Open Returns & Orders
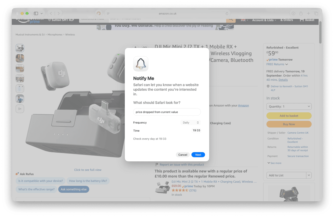The height and width of the screenshot is (217, 334). (x=286, y=20)
